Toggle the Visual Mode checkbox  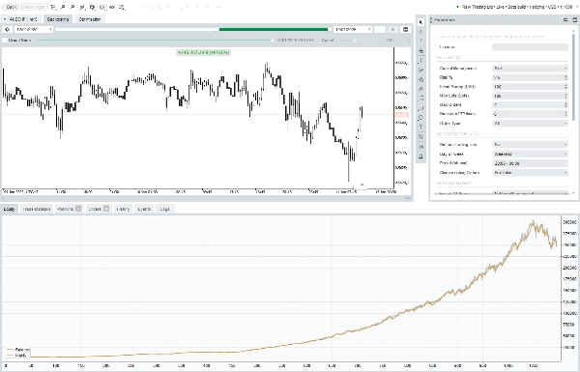(x=5, y=40)
